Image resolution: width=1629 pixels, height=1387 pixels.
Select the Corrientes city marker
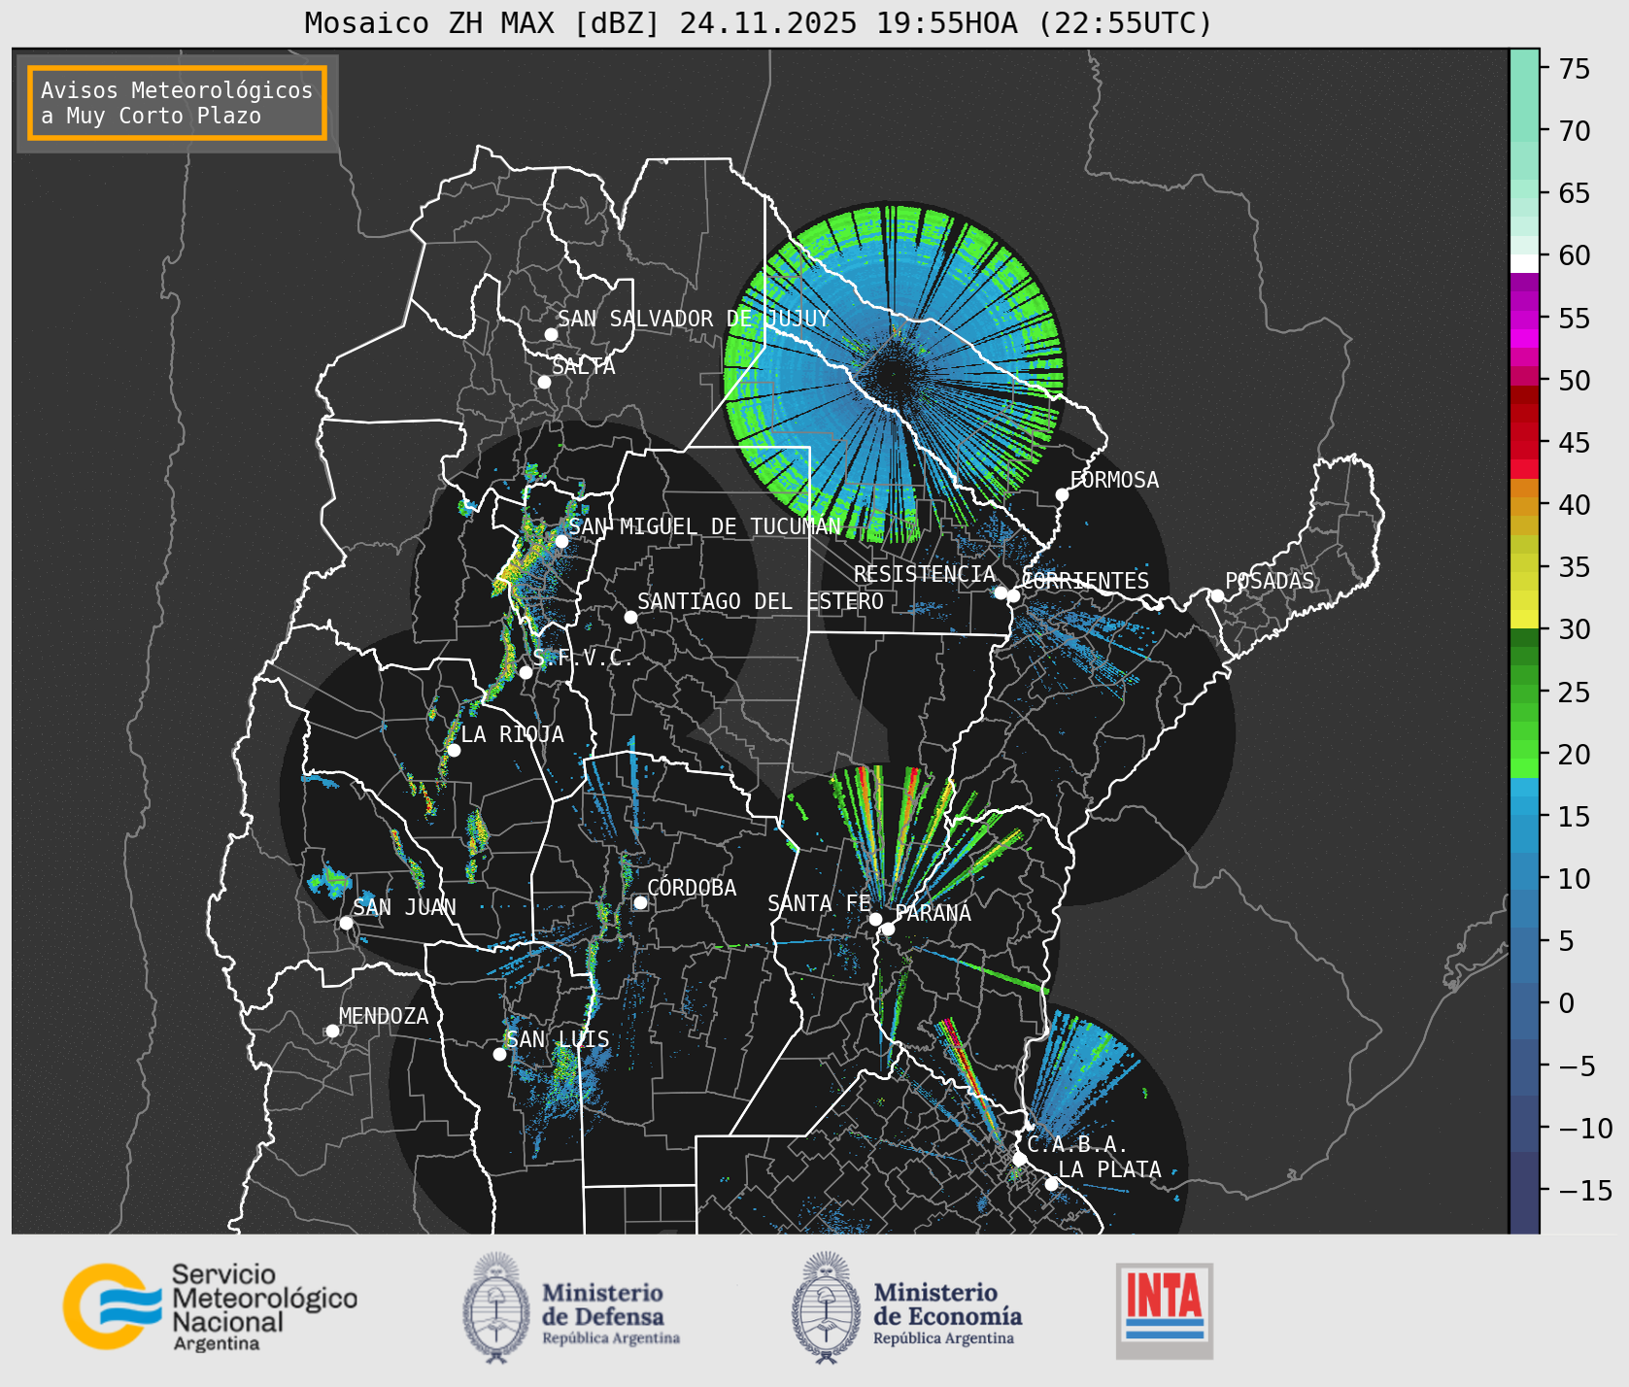[x=1013, y=595]
